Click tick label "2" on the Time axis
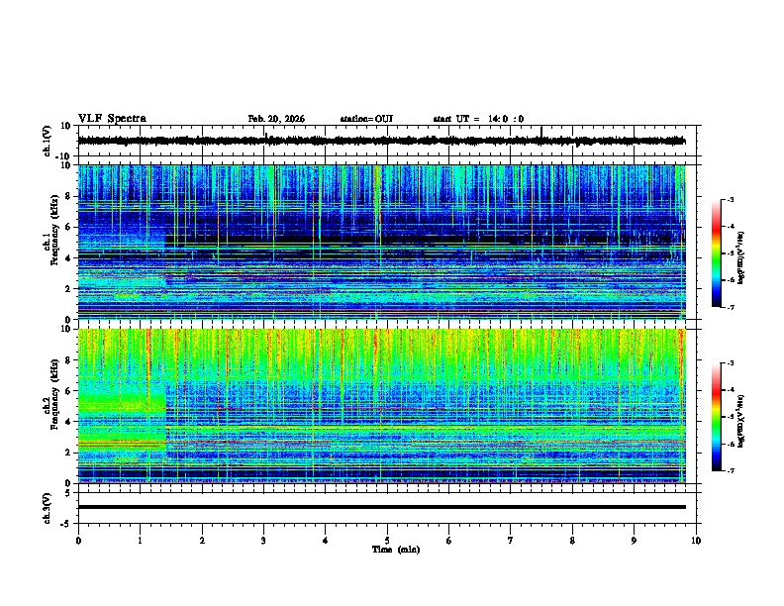Image resolution: width=784 pixels, height=606 pixels. click(202, 541)
